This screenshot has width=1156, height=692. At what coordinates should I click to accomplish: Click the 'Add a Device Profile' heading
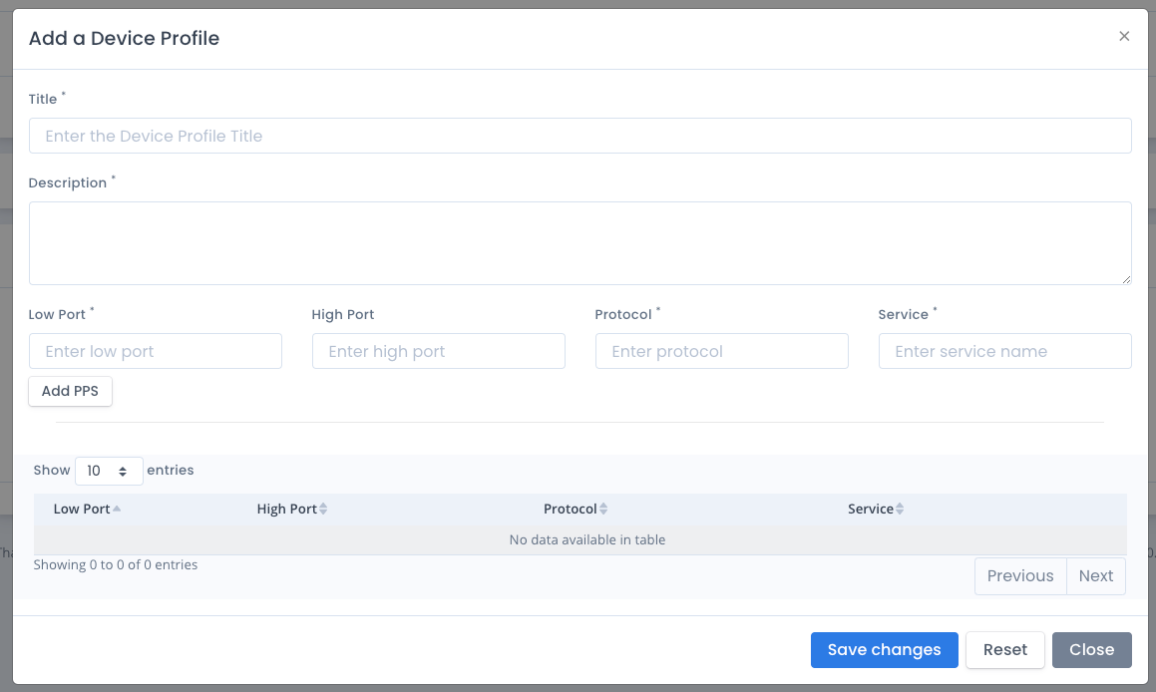124,38
